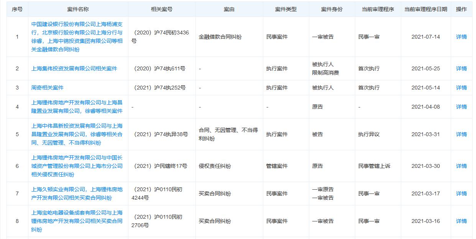Open 上海锂伟房地产开发有限公司与上海昌隆置业 case link

[77, 107]
